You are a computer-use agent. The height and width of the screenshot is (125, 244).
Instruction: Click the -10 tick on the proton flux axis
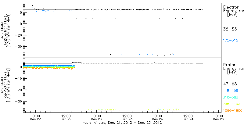pos(19,78)
